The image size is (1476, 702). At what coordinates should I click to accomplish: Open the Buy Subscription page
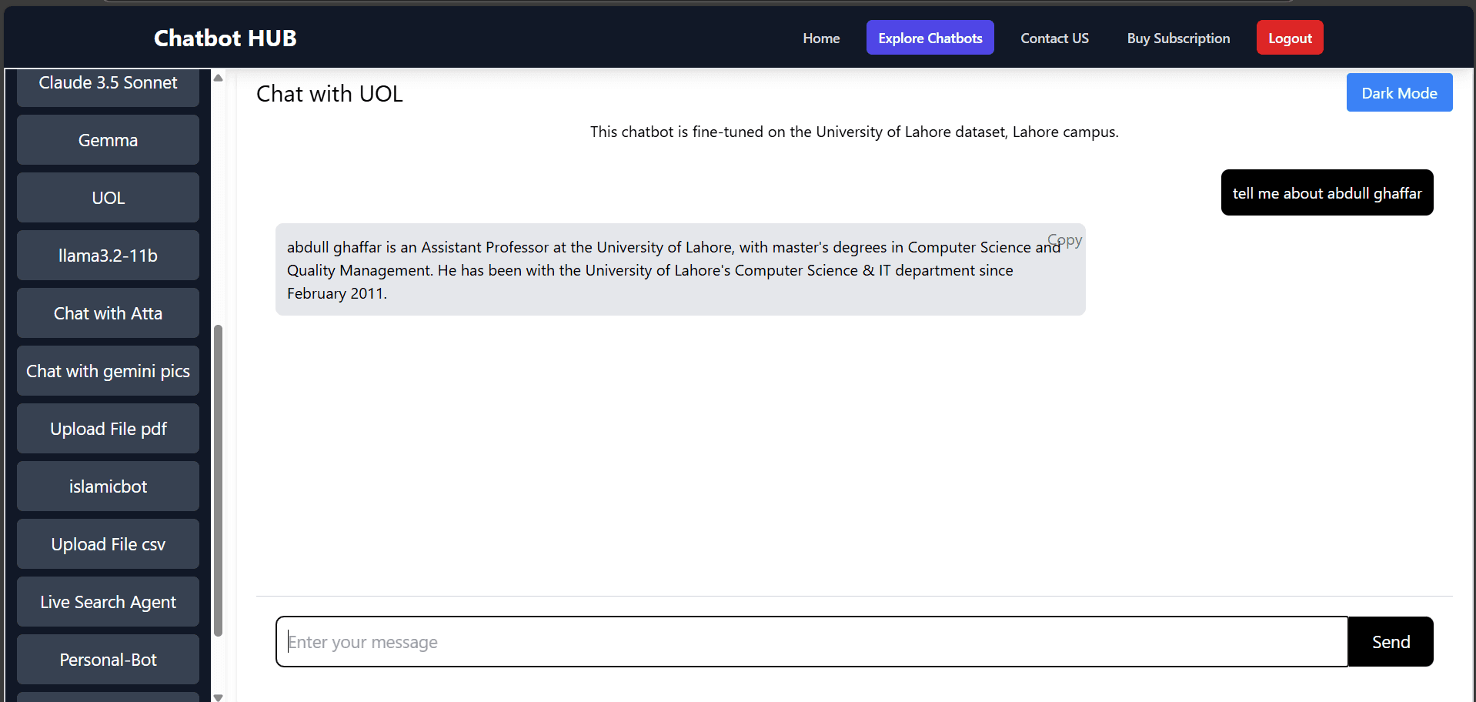(1178, 38)
